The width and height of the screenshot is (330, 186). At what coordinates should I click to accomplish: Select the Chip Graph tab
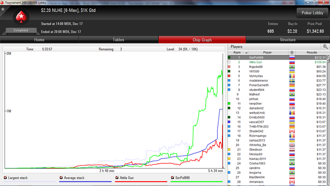point(202,40)
